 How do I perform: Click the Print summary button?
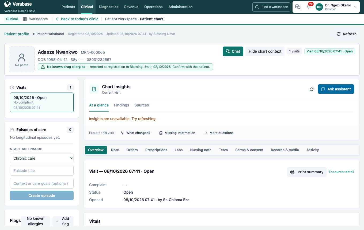click(307, 172)
